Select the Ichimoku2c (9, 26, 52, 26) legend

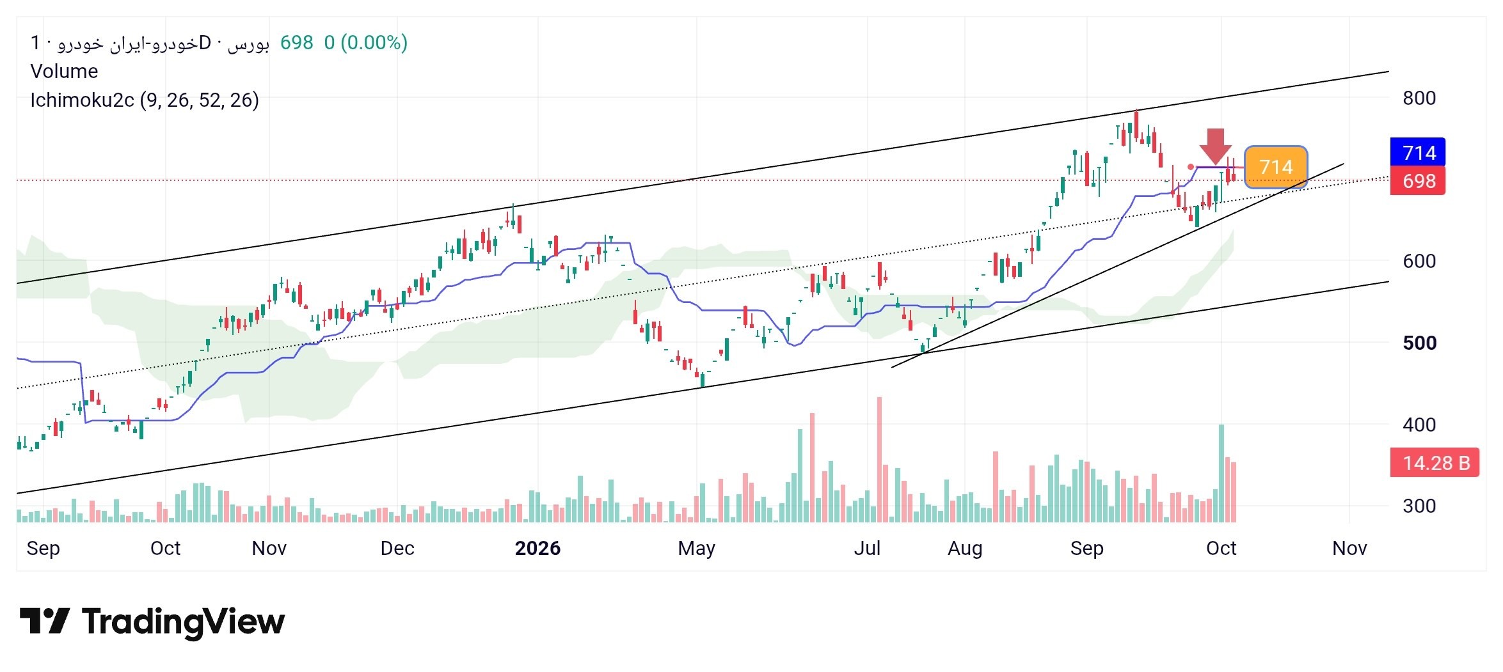click(x=145, y=100)
